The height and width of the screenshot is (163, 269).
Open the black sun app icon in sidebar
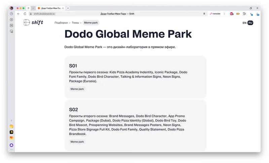[x=11, y=132]
